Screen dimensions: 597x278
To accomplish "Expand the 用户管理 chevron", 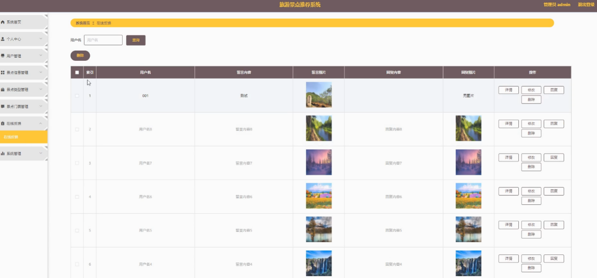I will (x=40, y=56).
